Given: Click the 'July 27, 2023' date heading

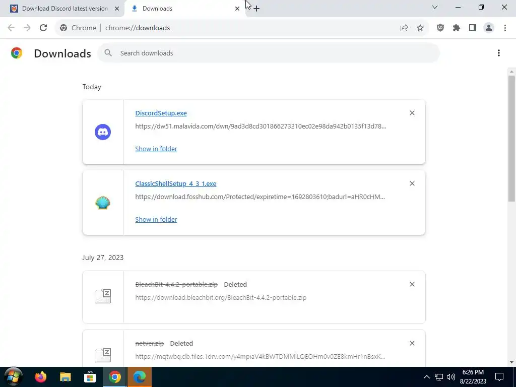Looking at the screenshot, I should click(103, 257).
